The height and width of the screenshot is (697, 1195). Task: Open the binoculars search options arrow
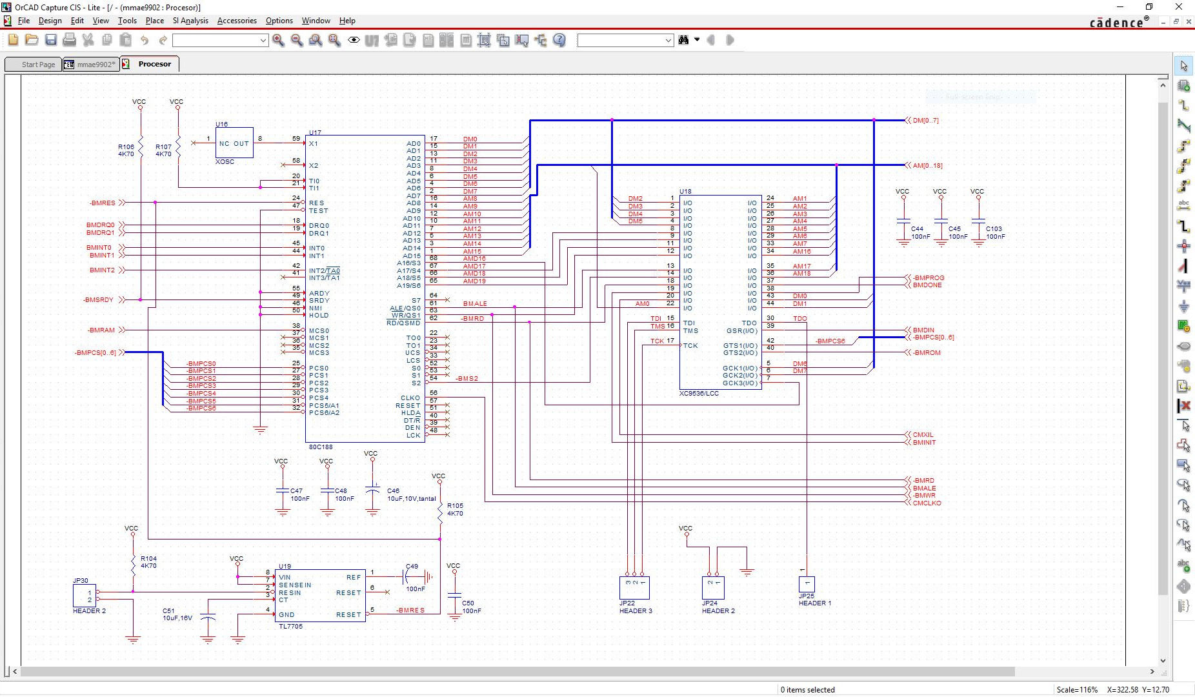coord(697,40)
